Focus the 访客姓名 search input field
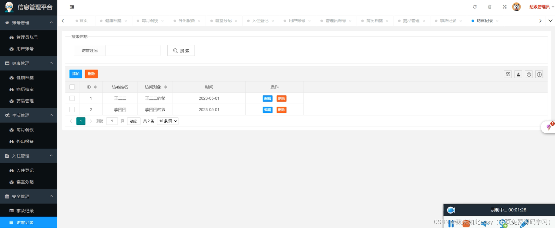This screenshot has height=228, width=555. tap(133, 51)
